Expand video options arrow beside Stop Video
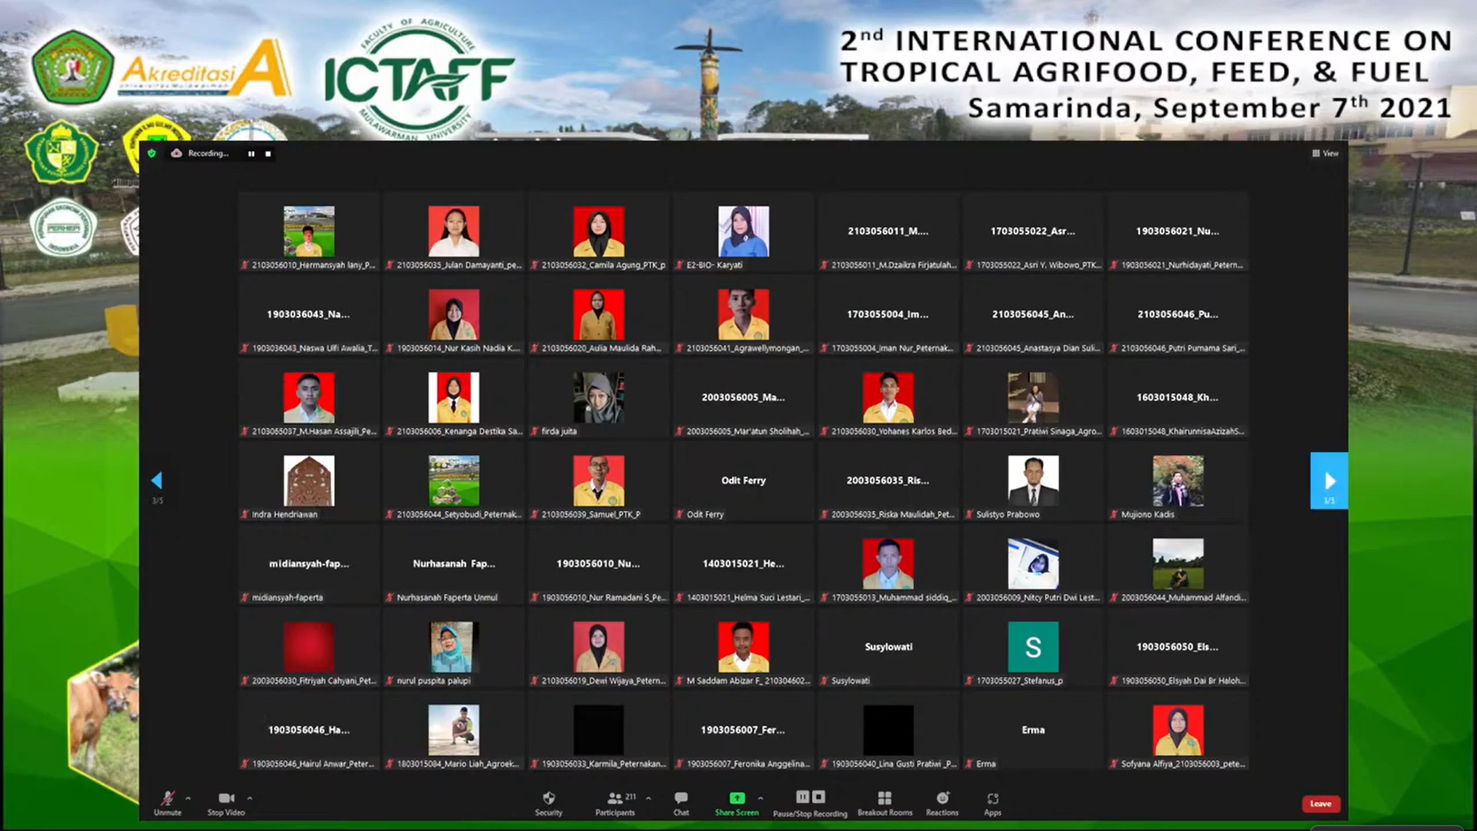 (249, 798)
